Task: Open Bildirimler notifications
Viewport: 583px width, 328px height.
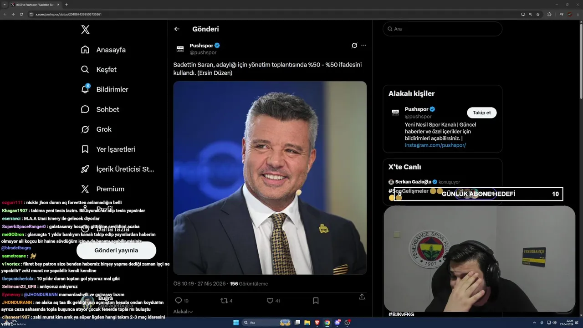Action: coord(105,89)
